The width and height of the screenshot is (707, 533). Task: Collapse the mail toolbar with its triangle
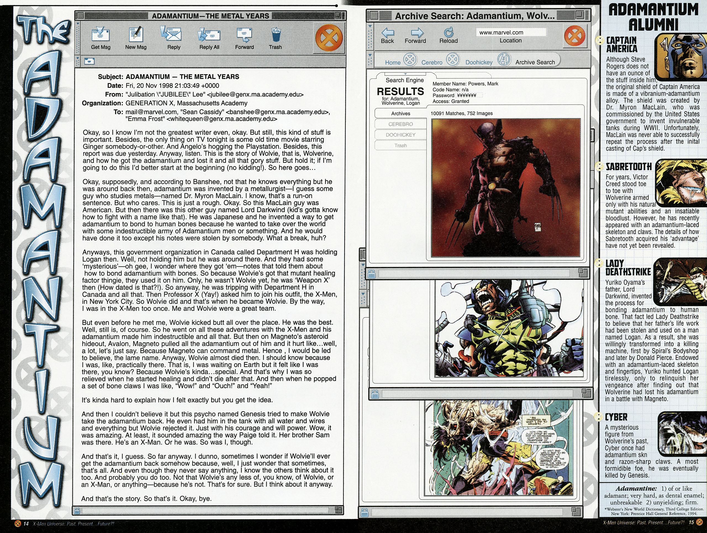78,24
